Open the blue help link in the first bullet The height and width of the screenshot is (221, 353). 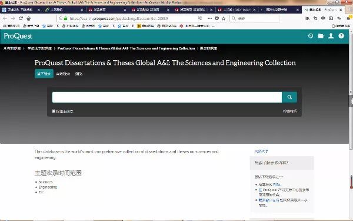point(277,184)
